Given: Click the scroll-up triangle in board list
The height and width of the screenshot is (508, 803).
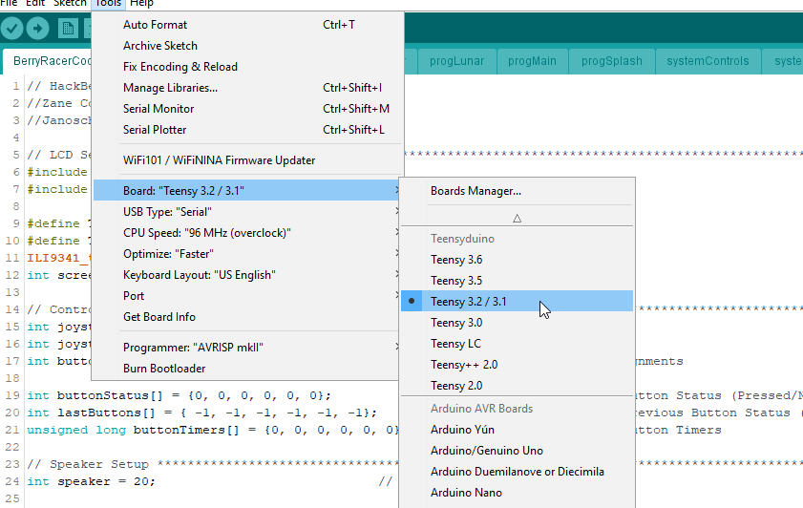Looking at the screenshot, I should 517,218.
